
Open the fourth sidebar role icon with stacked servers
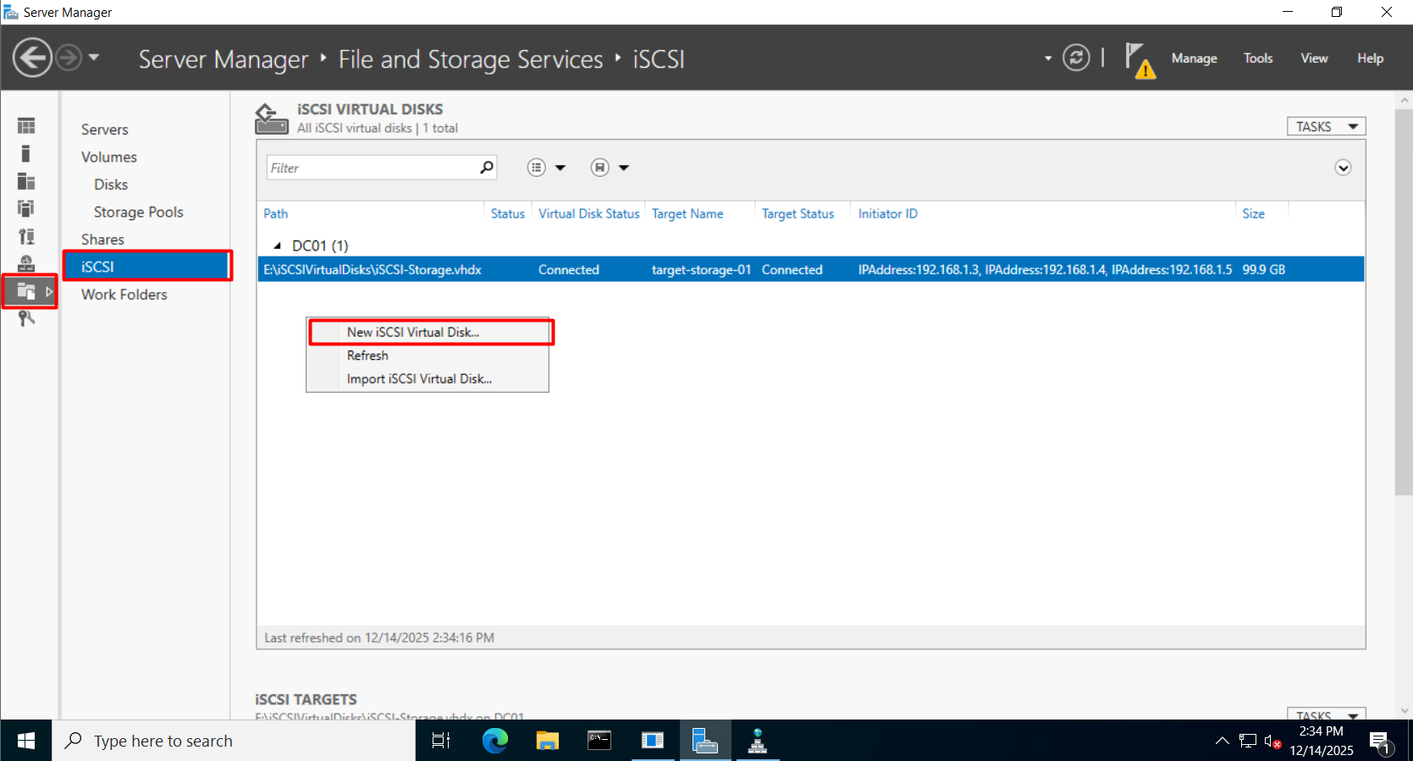[x=26, y=208]
